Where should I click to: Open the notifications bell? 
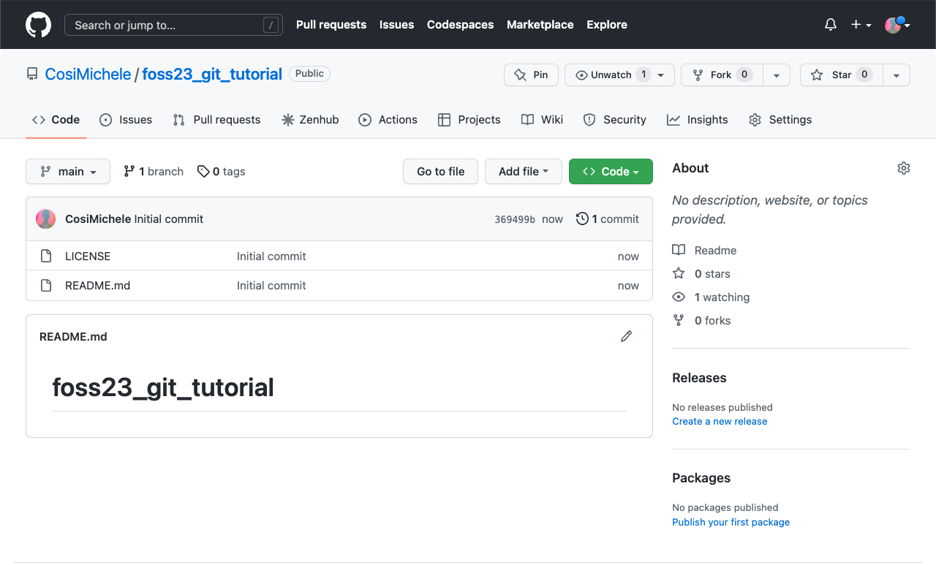tap(831, 25)
